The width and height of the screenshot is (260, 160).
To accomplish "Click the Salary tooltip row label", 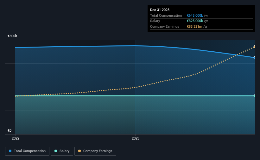I will (x=155, y=21).
